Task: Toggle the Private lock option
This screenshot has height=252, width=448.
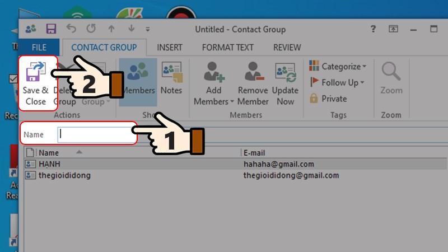Action: click(x=328, y=99)
